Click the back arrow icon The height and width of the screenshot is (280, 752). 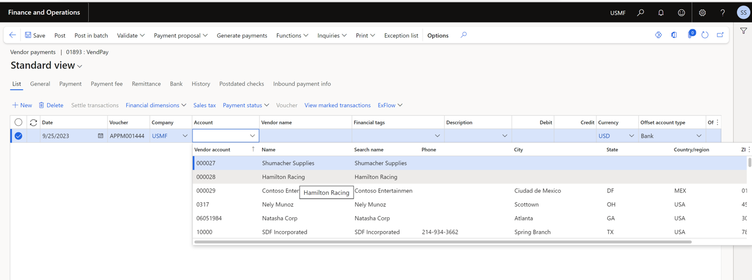13,35
